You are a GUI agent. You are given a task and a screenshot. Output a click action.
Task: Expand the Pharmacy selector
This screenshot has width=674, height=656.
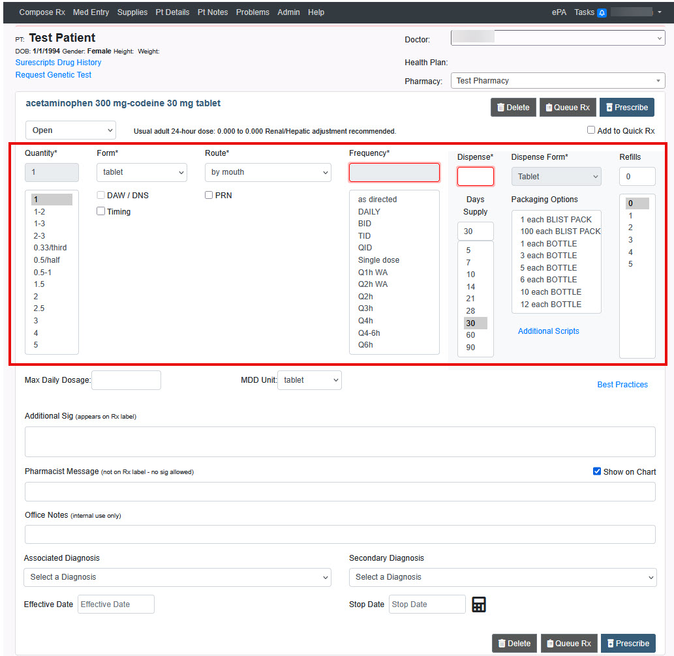[x=558, y=81]
